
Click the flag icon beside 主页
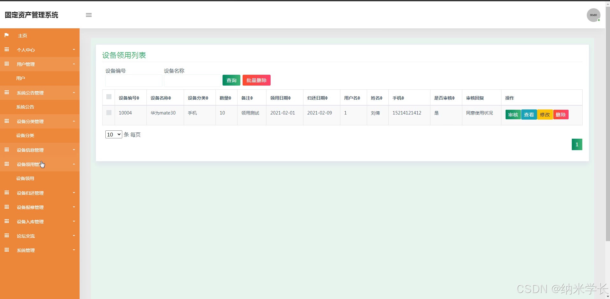click(6, 35)
